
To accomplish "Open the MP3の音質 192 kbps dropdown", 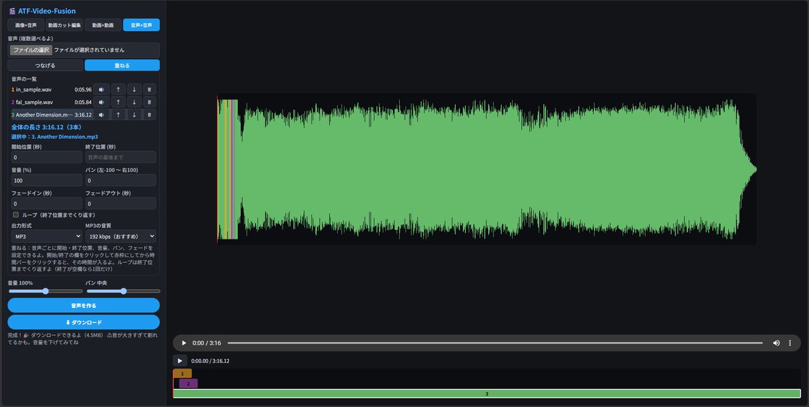I will coord(121,237).
